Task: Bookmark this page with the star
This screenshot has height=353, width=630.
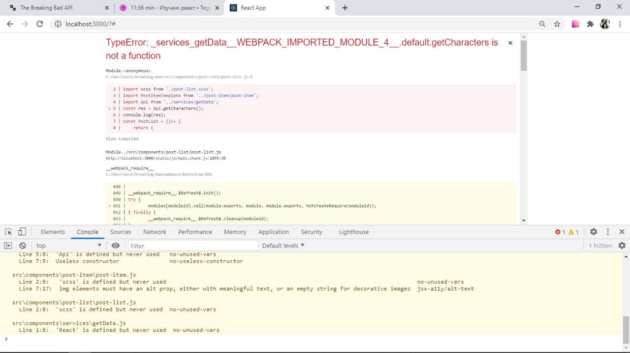Action: pos(557,24)
